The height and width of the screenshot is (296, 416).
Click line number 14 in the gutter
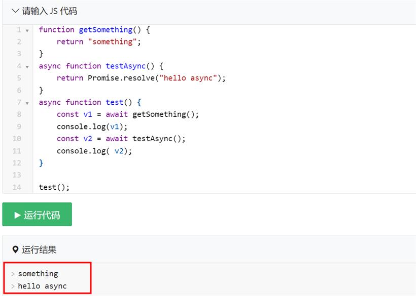pyautogui.click(x=17, y=187)
